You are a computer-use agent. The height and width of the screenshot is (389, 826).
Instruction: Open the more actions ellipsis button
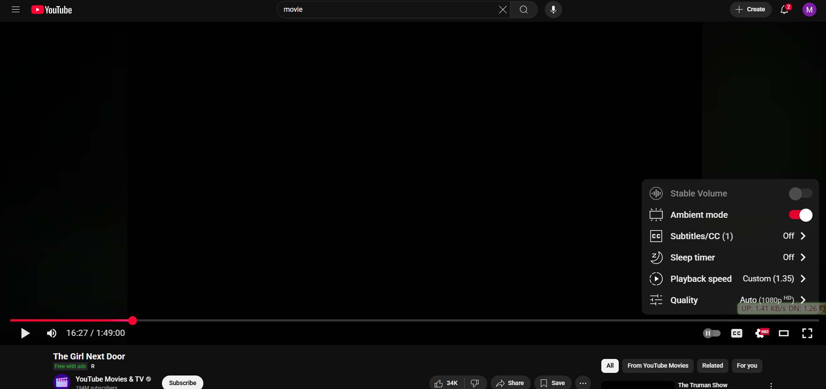tap(583, 383)
